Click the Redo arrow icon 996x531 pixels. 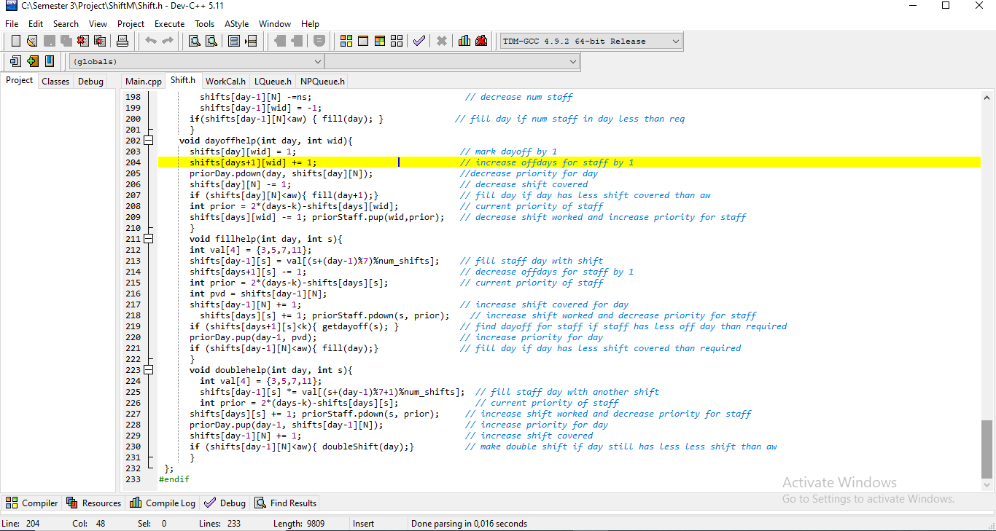168,42
